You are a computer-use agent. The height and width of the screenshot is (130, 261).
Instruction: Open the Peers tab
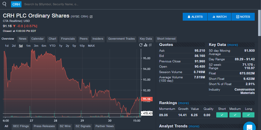(x=84, y=39)
